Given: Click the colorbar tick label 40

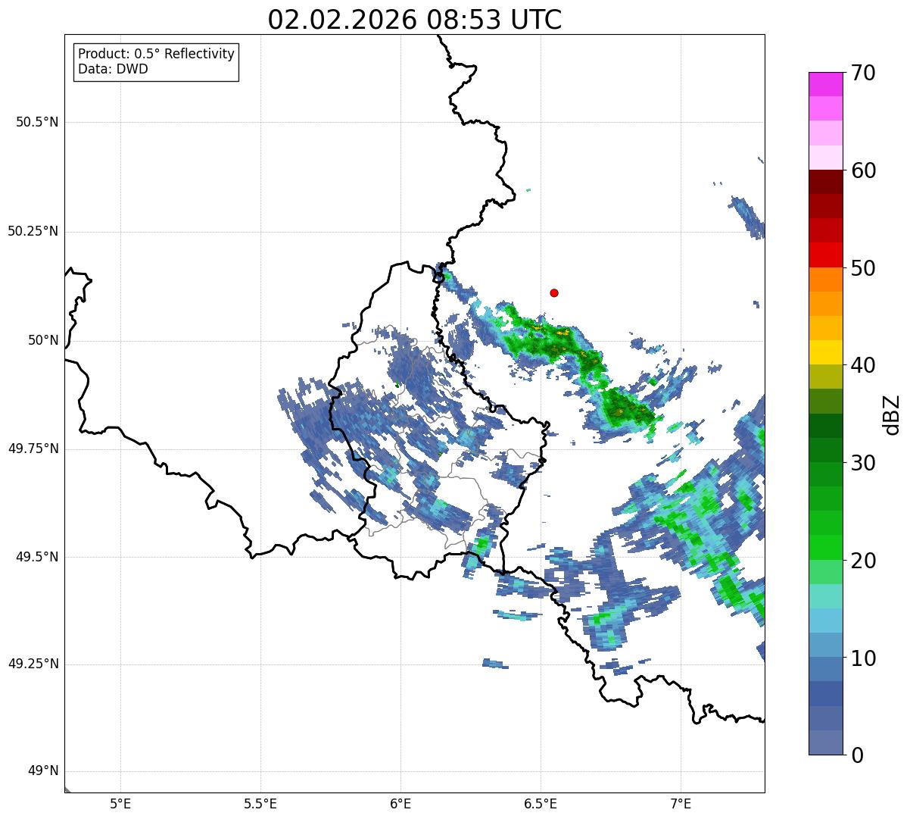Looking at the screenshot, I should click(x=864, y=365).
